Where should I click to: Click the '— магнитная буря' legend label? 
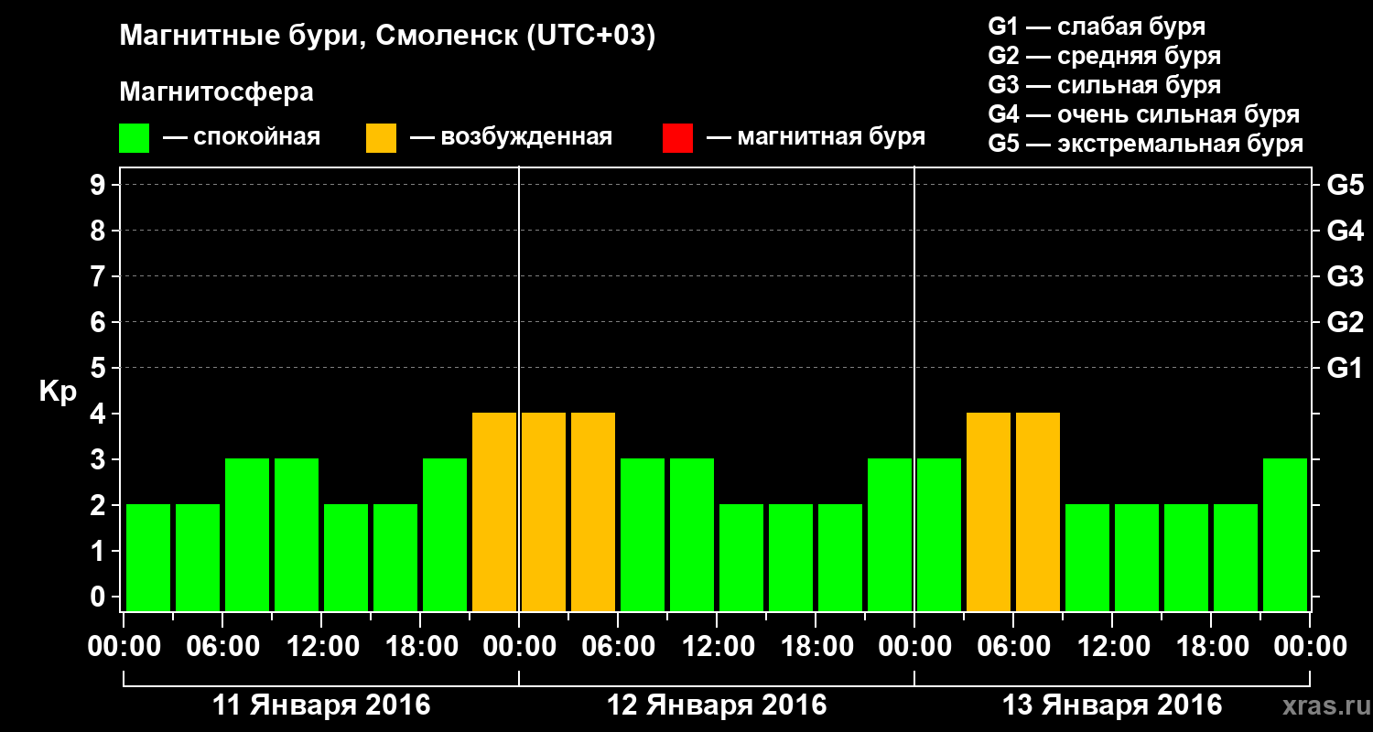click(x=816, y=138)
